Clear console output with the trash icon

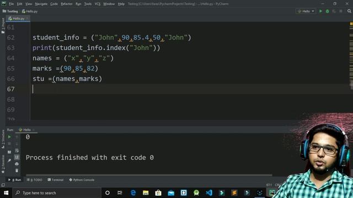point(17,171)
